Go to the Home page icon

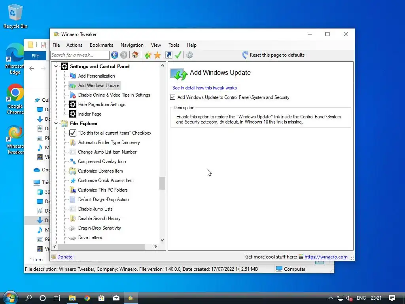coord(135,55)
